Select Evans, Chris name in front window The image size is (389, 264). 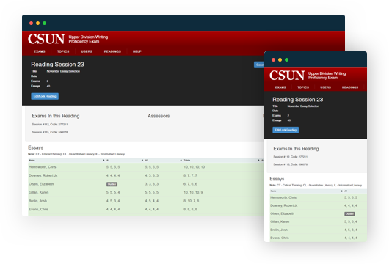tap(280, 238)
